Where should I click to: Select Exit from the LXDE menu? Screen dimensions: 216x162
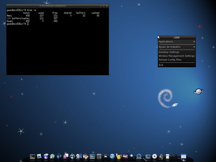click(161, 65)
